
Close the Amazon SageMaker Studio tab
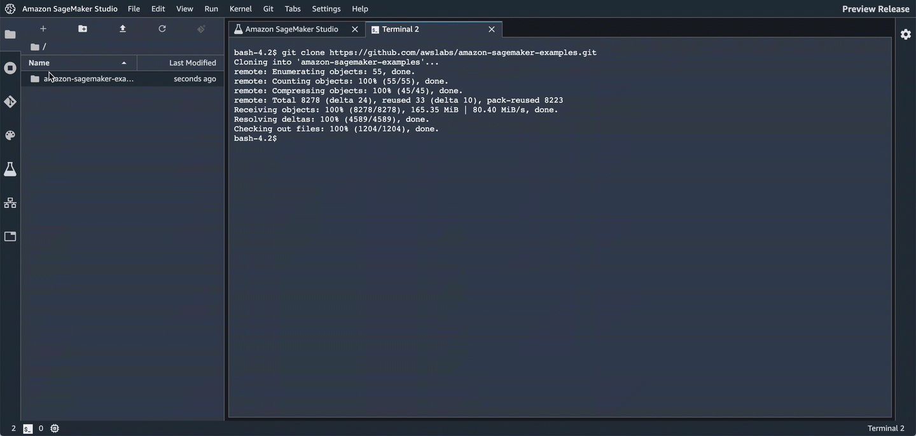click(355, 29)
